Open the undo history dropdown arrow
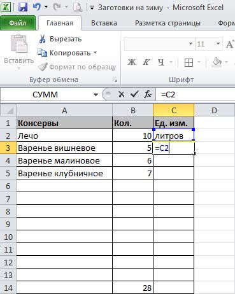The width and height of the screenshot is (235, 294). (46, 7)
